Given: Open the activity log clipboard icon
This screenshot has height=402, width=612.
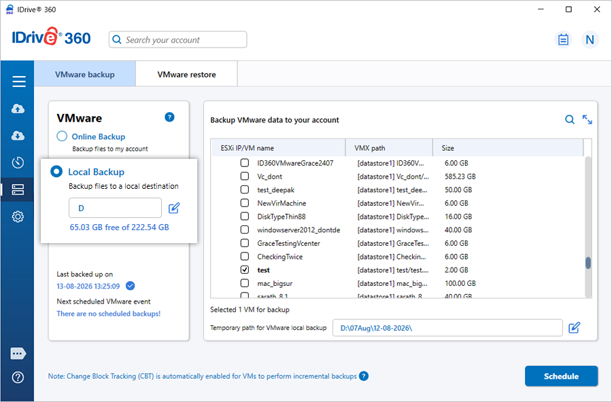Looking at the screenshot, I should tap(563, 39).
